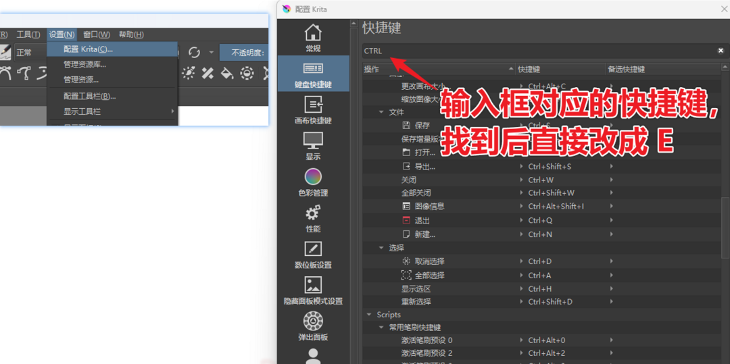
Task: Click the reload brush preset circular arrows icon
Action: click(x=194, y=52)
